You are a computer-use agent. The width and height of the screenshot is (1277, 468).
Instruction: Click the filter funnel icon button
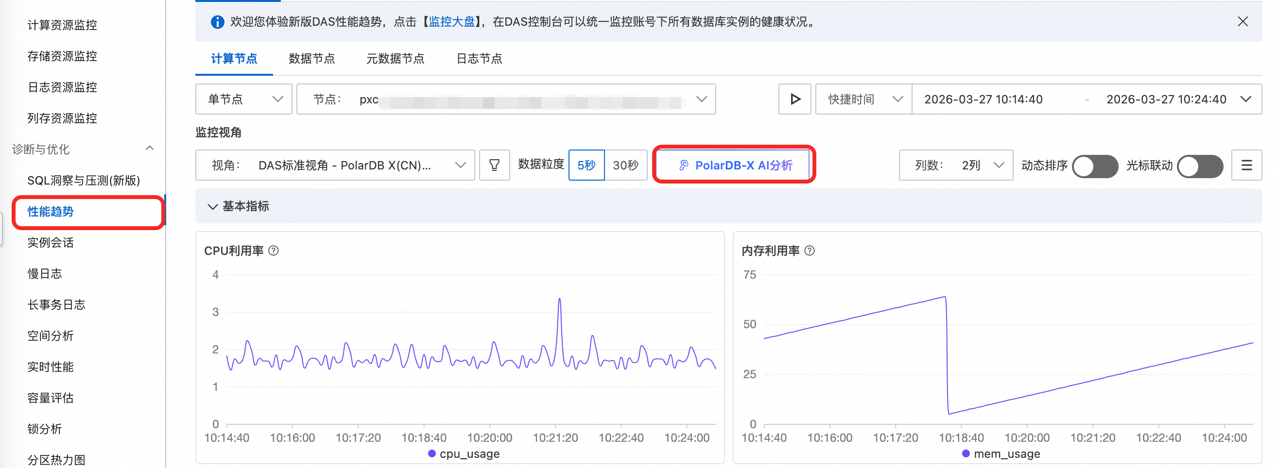(x=494, y=165)
